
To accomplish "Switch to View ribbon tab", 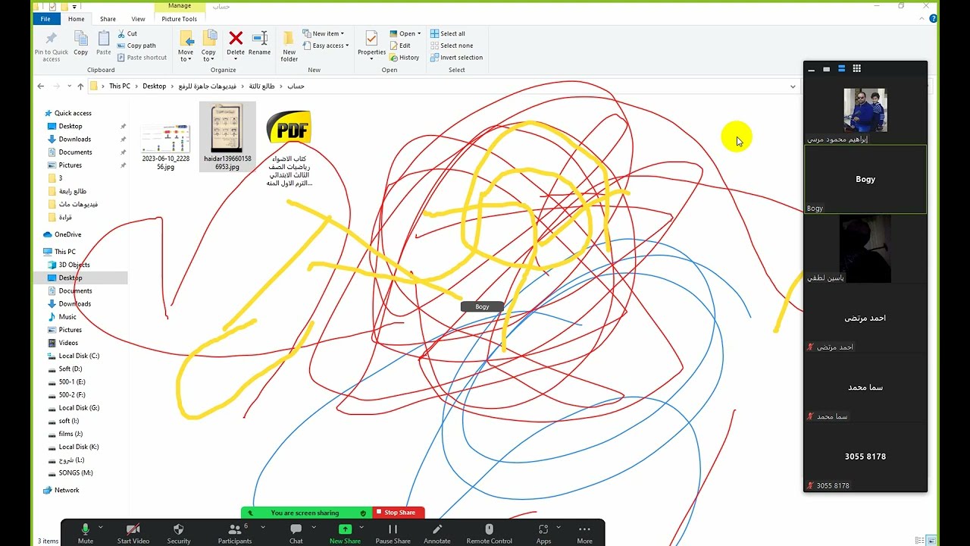I will click(x=138, y=19).
